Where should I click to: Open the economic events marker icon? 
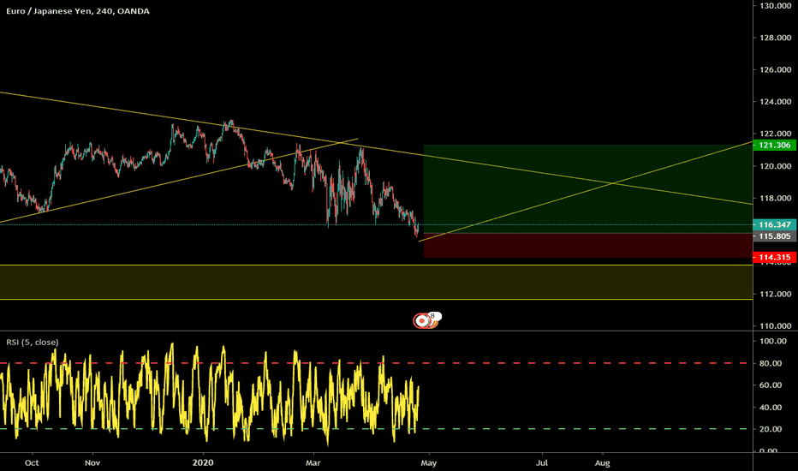point(421,321)
